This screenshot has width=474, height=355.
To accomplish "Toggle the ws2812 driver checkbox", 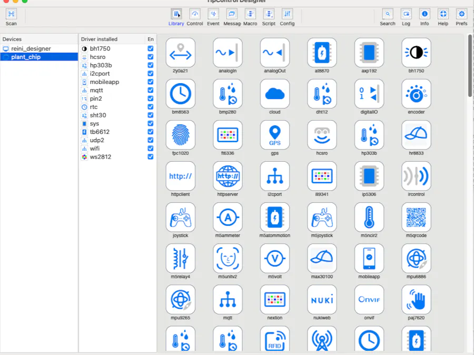I will coord(151,157).
